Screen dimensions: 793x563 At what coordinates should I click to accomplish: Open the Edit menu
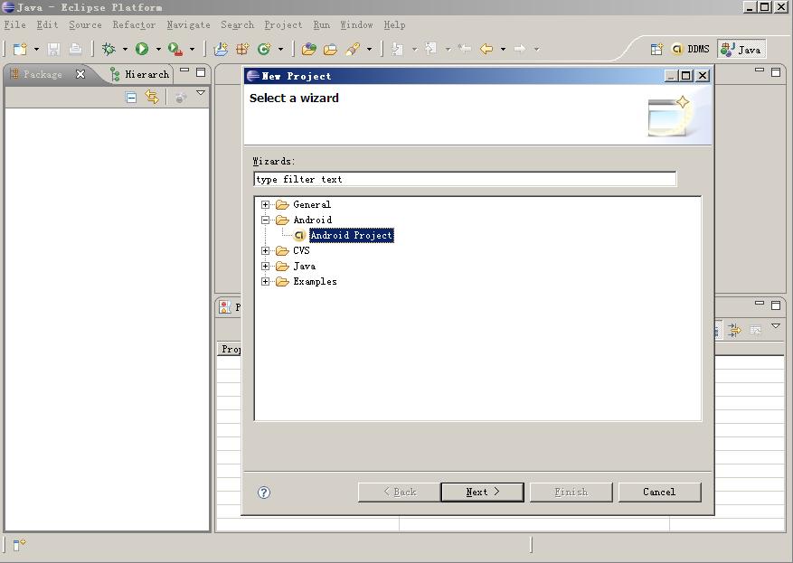(47, 24)
